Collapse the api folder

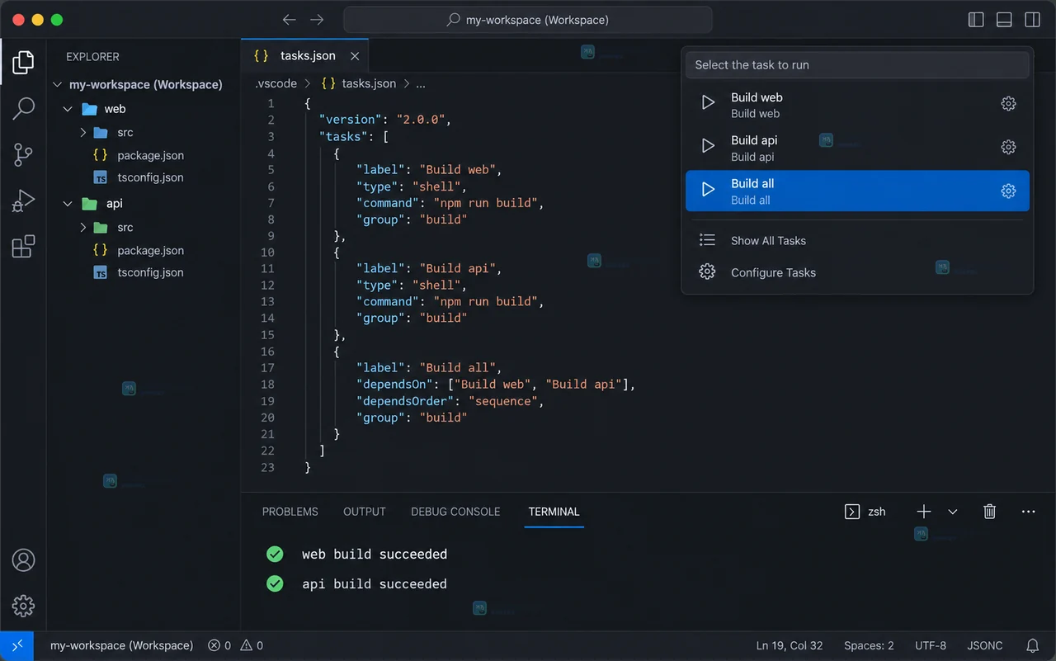tap(68, 204)
